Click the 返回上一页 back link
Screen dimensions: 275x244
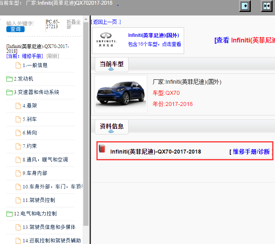[106, 22]
